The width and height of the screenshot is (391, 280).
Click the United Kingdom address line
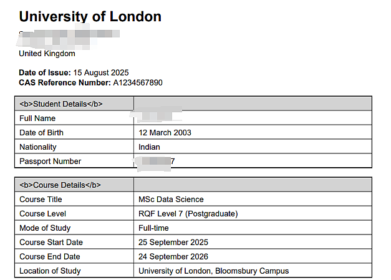tap(47, 54)
